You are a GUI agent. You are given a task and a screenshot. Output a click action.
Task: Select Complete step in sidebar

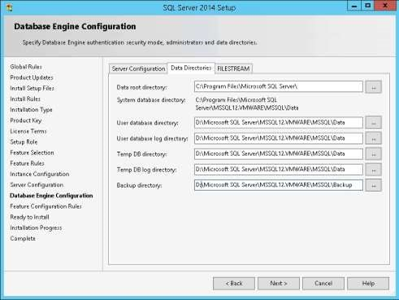point(23,238)
